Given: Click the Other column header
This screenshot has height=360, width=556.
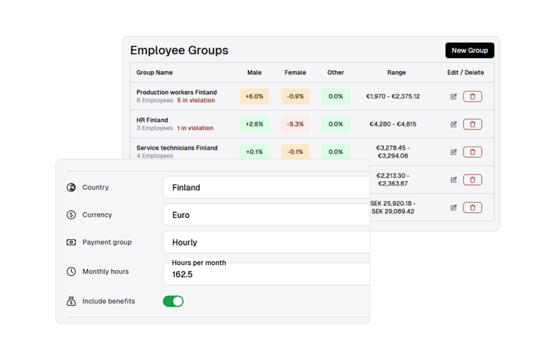Looking at the screenshot, I should (x=336, y=73).
